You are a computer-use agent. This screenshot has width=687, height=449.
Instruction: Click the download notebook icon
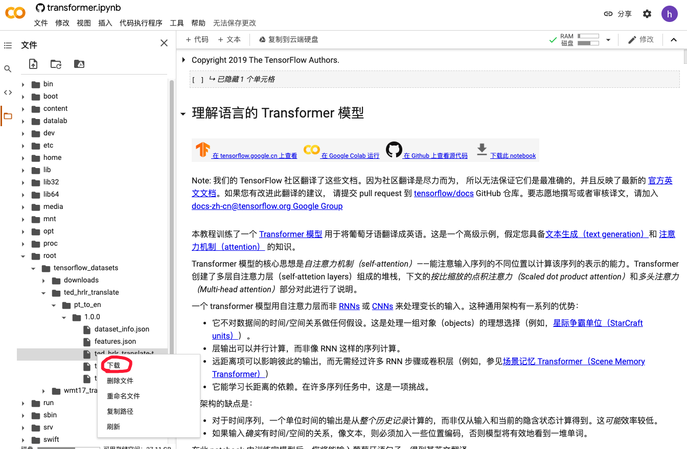481,150
